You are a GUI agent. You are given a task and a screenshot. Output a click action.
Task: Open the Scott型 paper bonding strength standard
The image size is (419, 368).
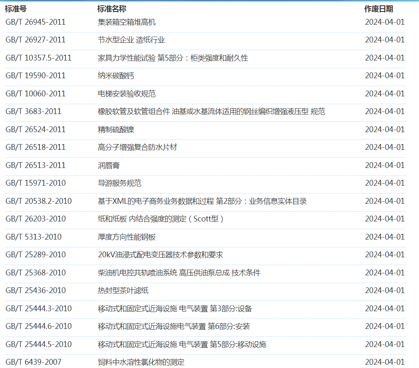click(x=161, y=219)
